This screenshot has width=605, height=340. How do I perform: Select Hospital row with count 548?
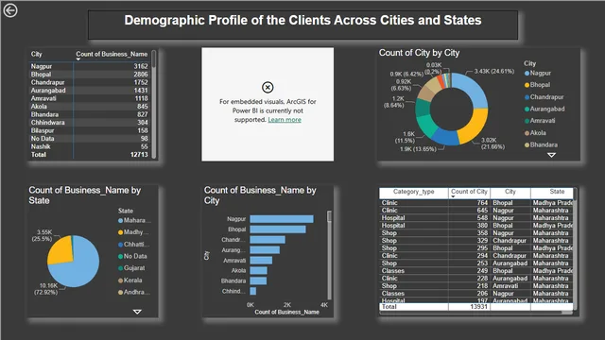(476, 218)
